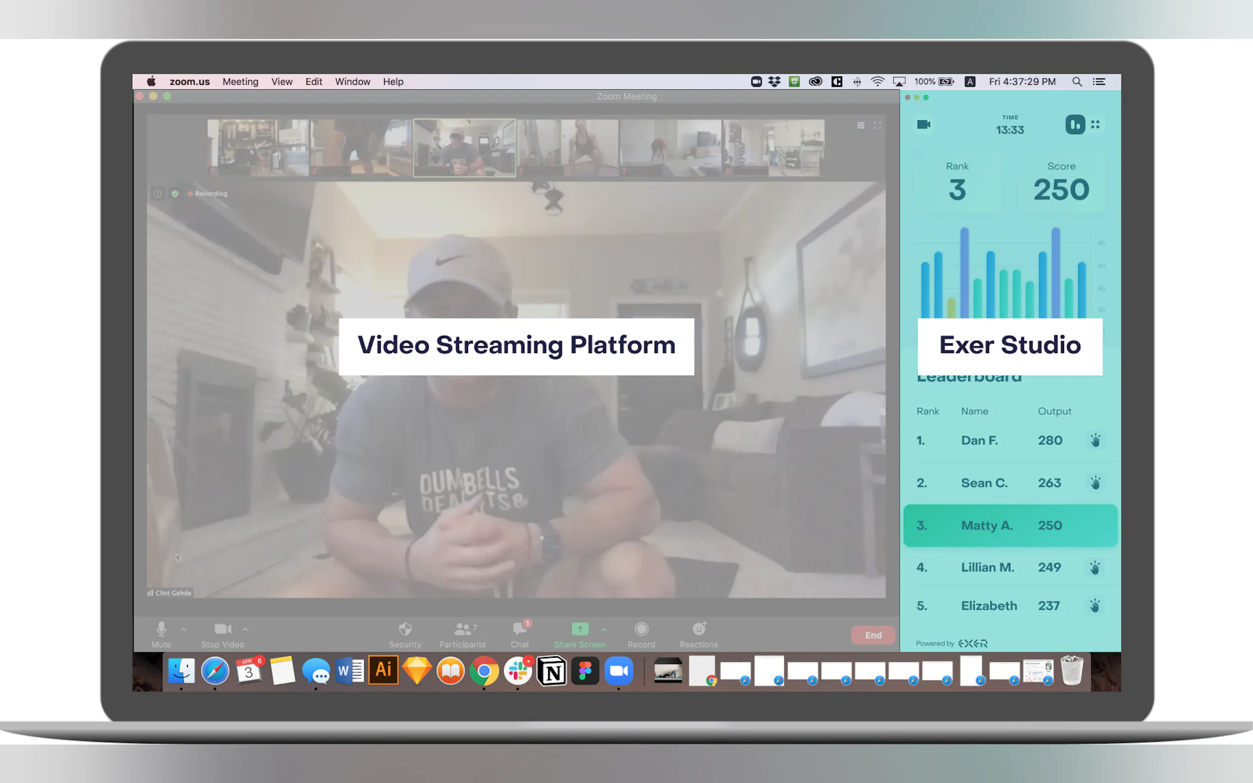Image resolution: width=1253 pixels, height=783 pixels.
Task: Open the View menu
Action: (x=282, y=81)
